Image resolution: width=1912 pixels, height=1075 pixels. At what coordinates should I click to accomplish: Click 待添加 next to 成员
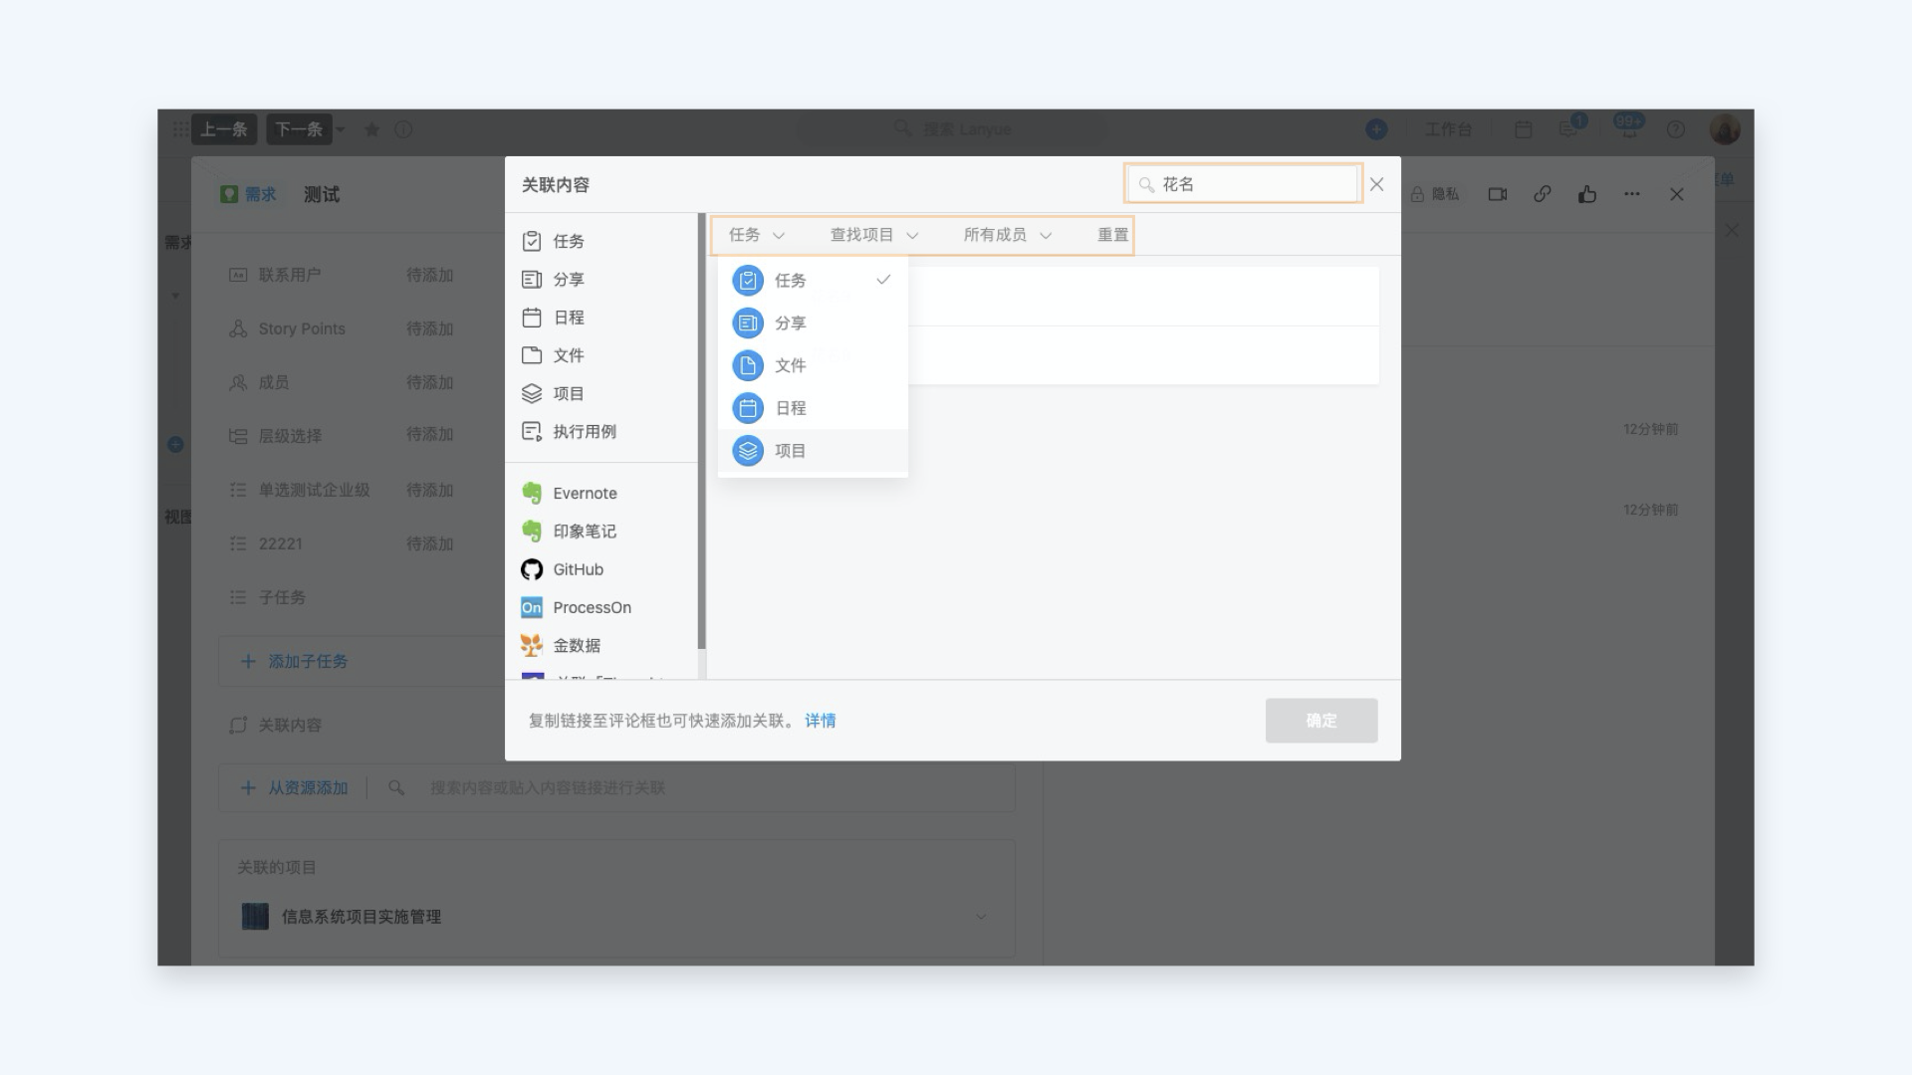click(429, 382)
